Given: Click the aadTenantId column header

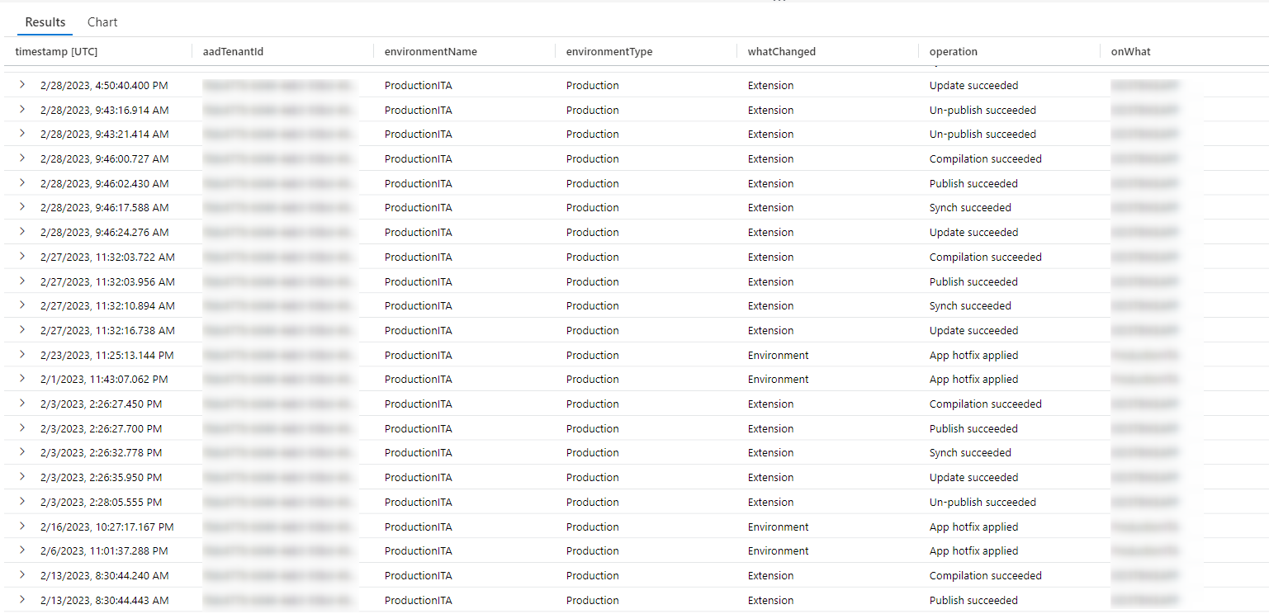Looking at the screenshot, I should (x=233, y=52).
